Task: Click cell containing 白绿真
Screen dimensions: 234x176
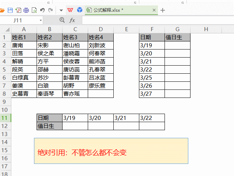Action: 24,78
